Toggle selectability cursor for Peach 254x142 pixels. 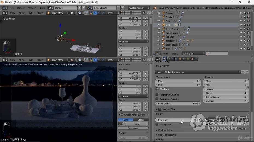click(245, 17)
